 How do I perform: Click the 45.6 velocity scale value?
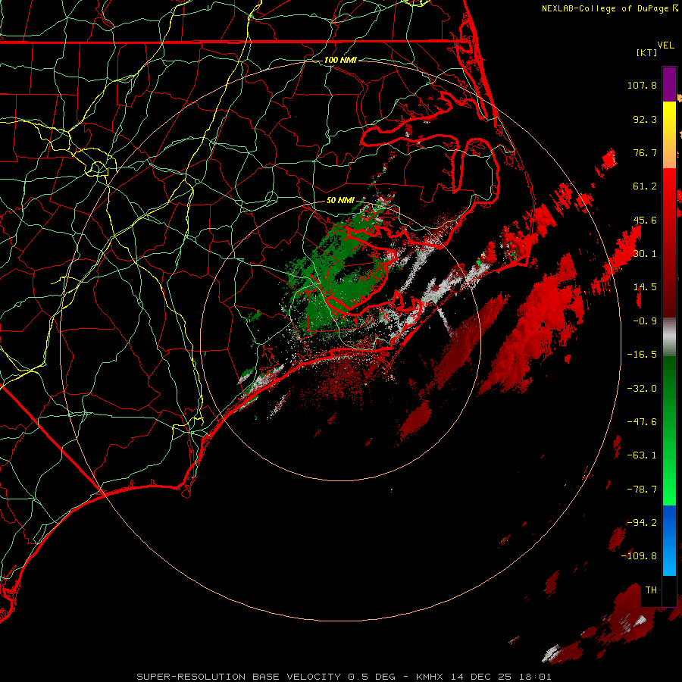point(645,220)
